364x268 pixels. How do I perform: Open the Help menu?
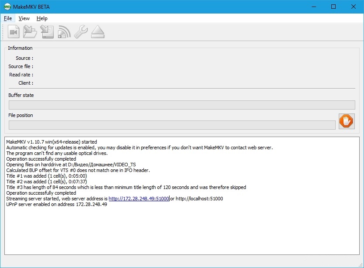(x=42, y=18)
